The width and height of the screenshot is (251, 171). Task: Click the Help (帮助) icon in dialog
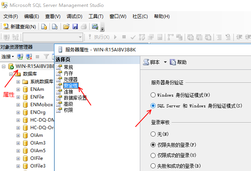click(173, 62)
